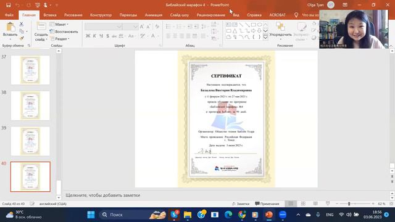Click the notes field to add notes
The width and height of the screenshot is (395, 222).
click(x=226, y=195)
